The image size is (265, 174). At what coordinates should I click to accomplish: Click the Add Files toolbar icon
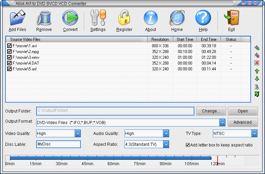(x=17, y=18)
